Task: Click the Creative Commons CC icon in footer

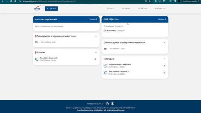Action: click(x=107, y=104)
